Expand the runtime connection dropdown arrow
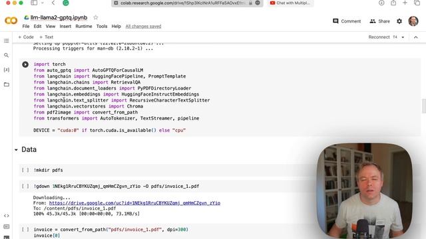The height and width of the screenshot is (239, 426). (x=403, y=37)
